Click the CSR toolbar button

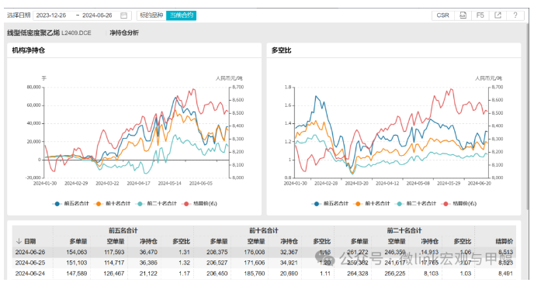pyautogui.click(x=442, y=16)
